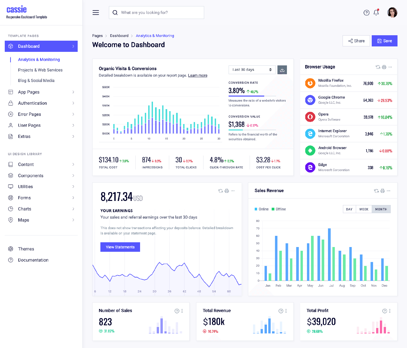Select Blog & Social Media submenu item
407x348 pixels.
coord(36,81)
